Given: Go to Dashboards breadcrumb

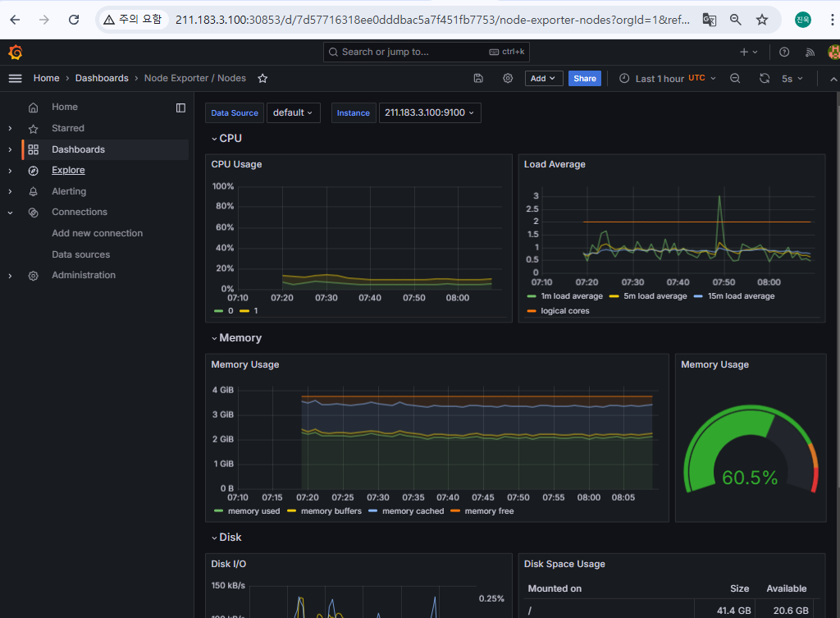Looking at the screenshot, I should point(102,78).
